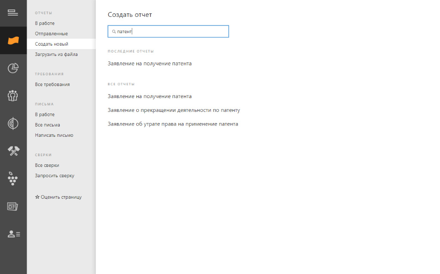Viewport: 440px width, 274px height.
Task: Open the pie chart section icon
Action: click(13, 68)
